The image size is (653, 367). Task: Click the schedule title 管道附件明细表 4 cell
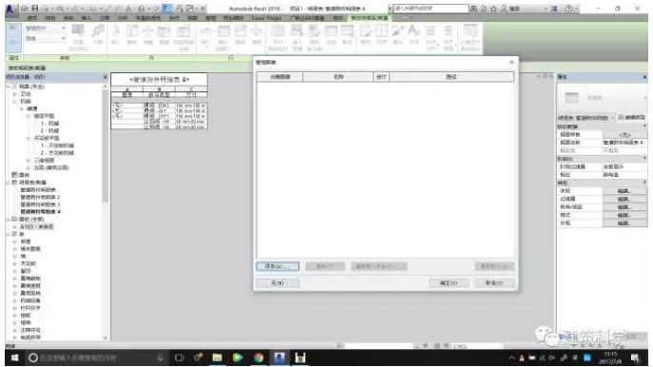pos(159,79)
